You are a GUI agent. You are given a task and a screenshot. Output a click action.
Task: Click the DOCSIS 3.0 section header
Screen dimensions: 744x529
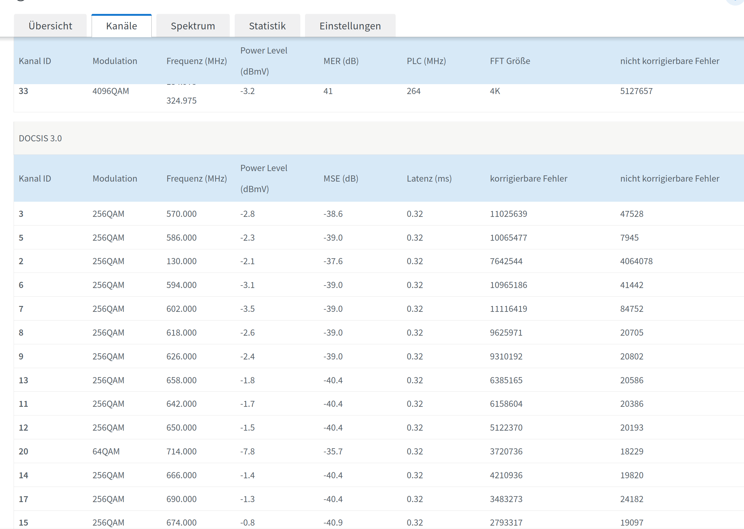[x=41, y=138]
